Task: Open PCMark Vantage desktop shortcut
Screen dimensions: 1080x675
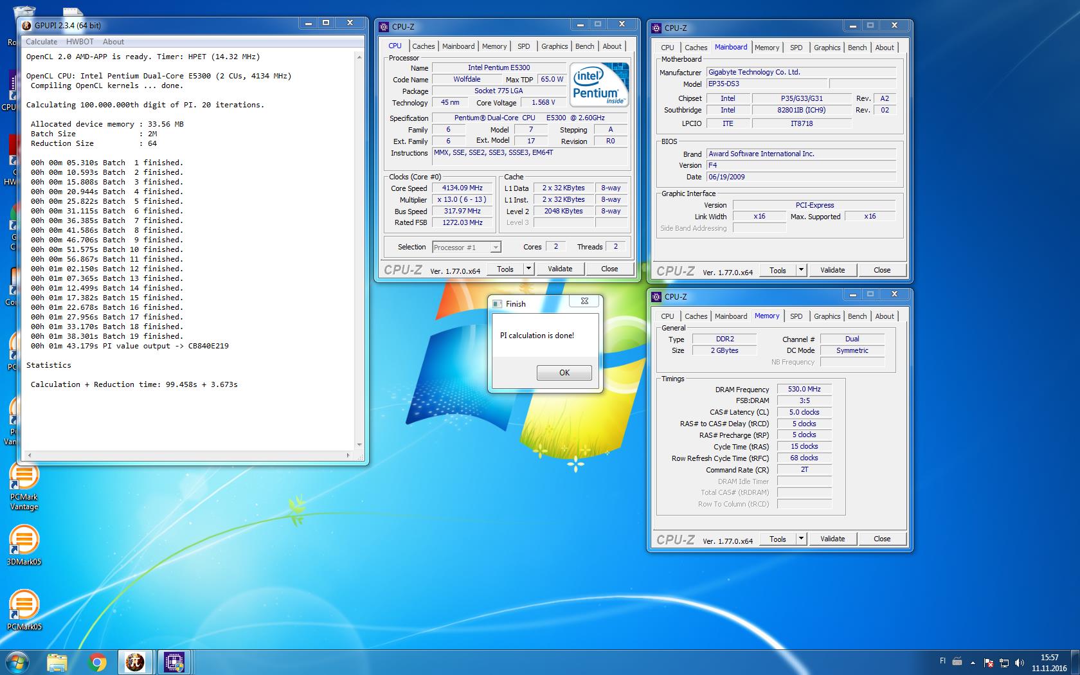Action: coord(24,487)
